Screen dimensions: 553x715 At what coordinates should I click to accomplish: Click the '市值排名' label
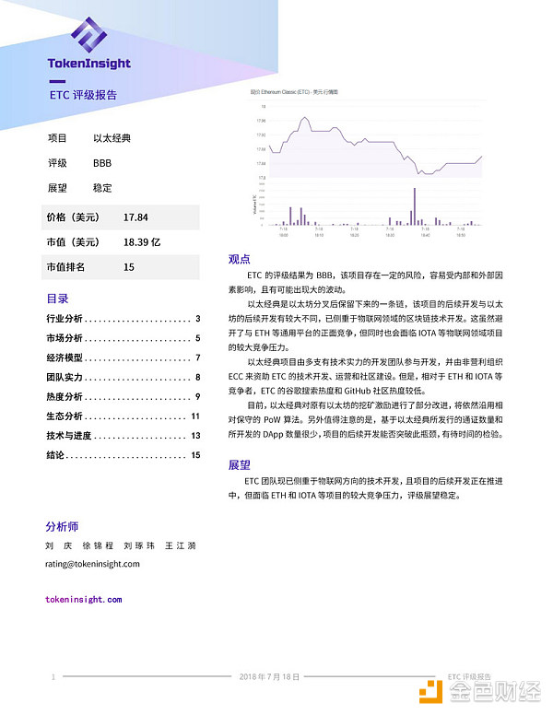tap(65, 267)
